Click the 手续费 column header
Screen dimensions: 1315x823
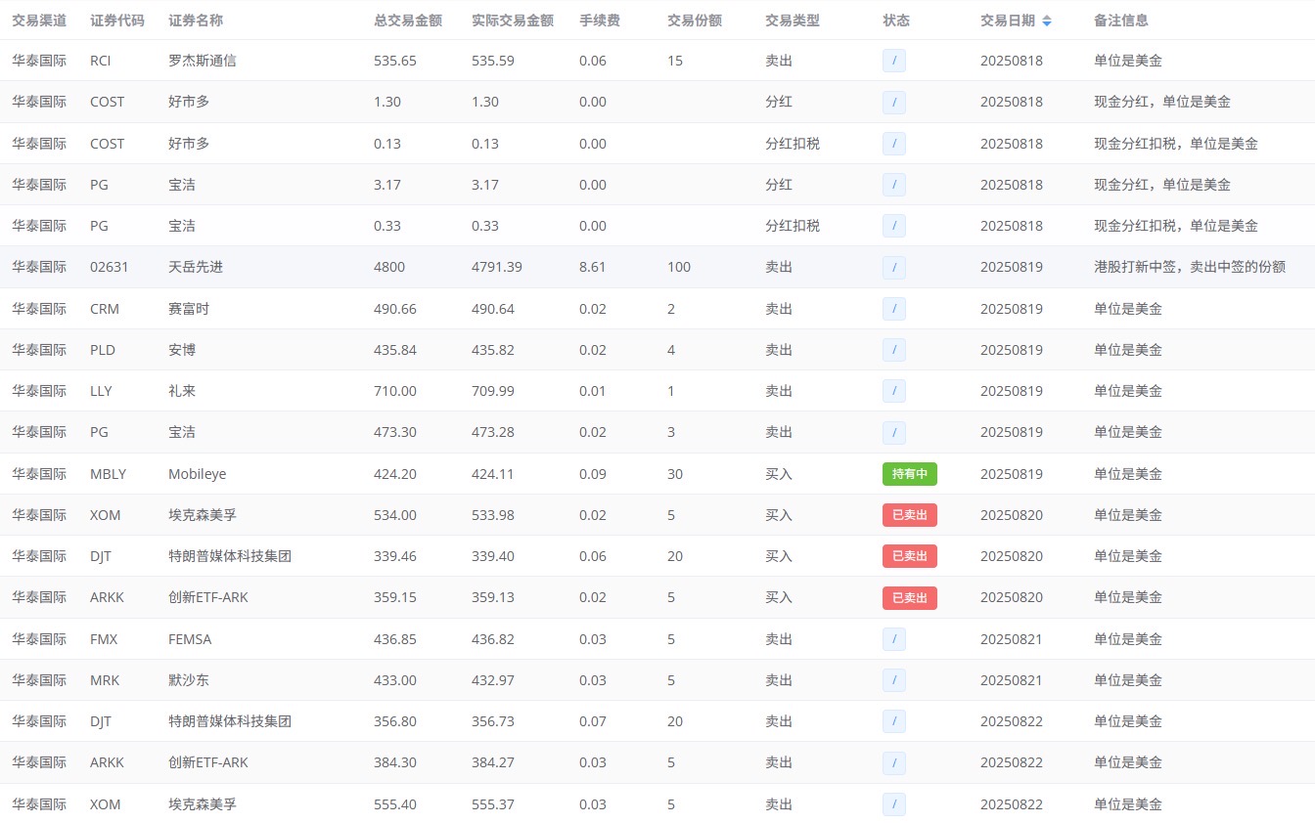(x=600, y=21)
